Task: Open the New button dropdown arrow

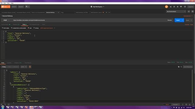Action: [9, 7]
